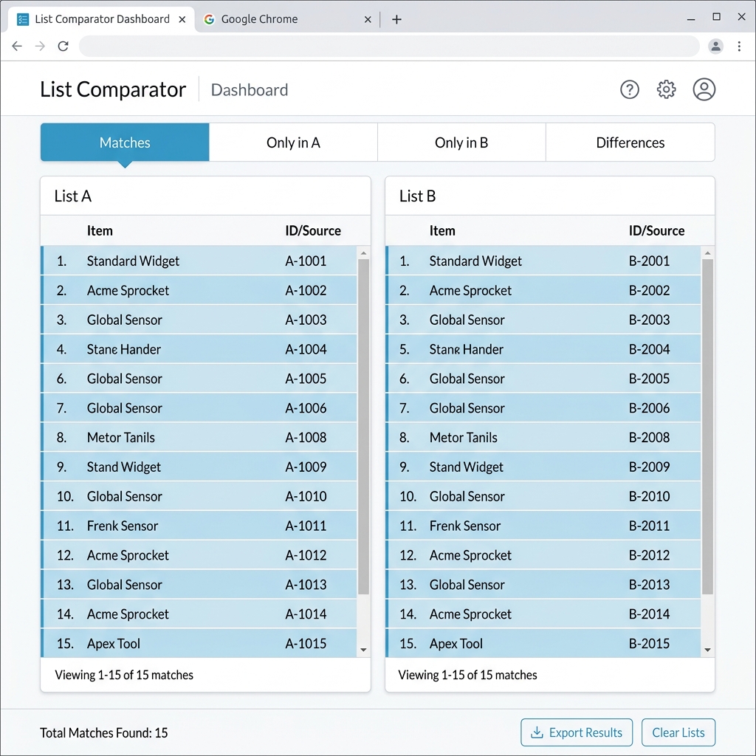The height and width of the screenshot is (756, 756).
Task: Click the List A scrollbar thumb
Action: (x=363, y=427)
